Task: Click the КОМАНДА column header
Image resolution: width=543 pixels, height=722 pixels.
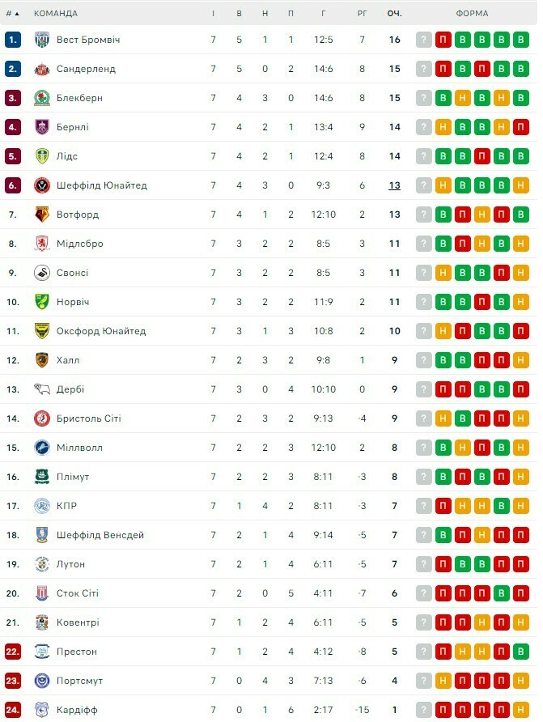Action: [x=56, y=13]
